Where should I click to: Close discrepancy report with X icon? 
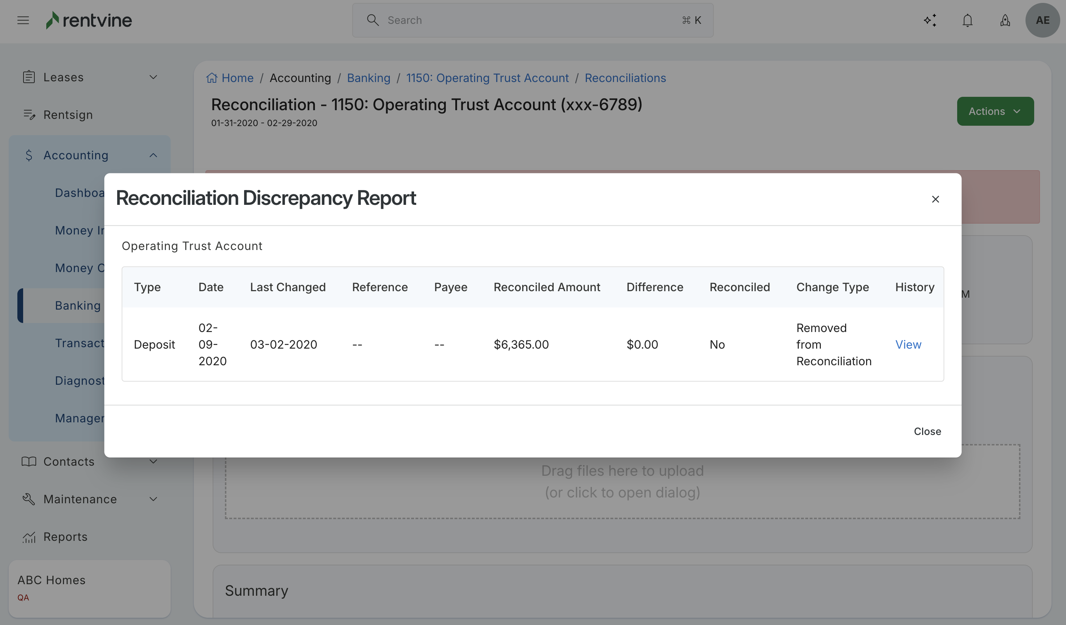coord(935,199)
